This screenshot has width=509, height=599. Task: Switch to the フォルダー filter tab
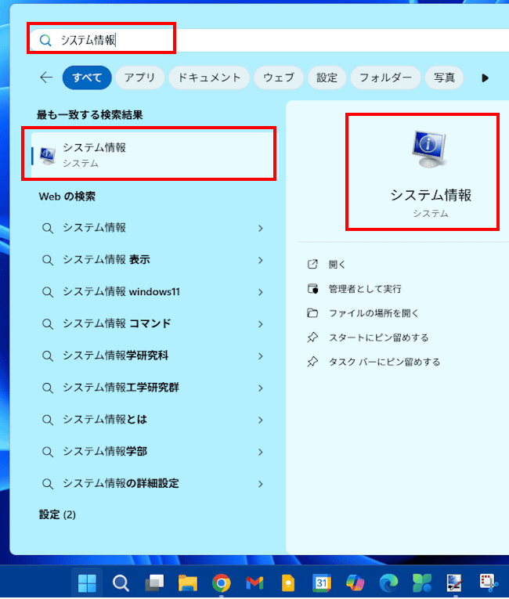[385, 78]
